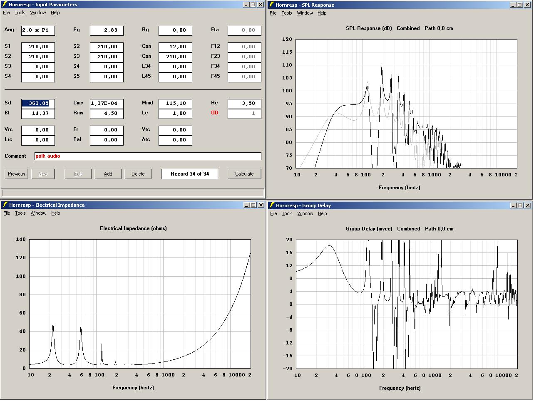Select the Fta field

[244, 30]
